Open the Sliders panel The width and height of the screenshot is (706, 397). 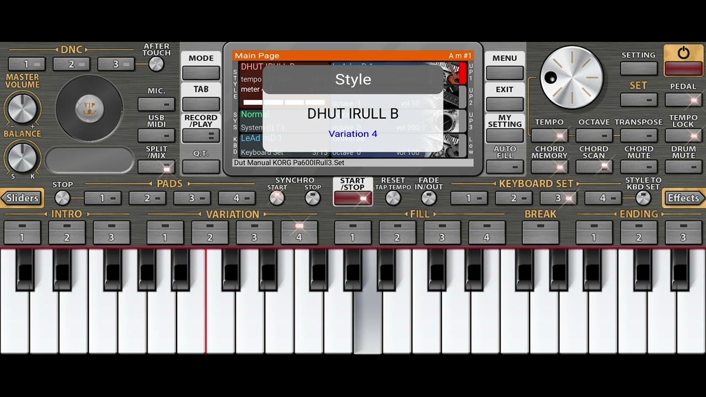pyautogui.click(x=22, y=198)
